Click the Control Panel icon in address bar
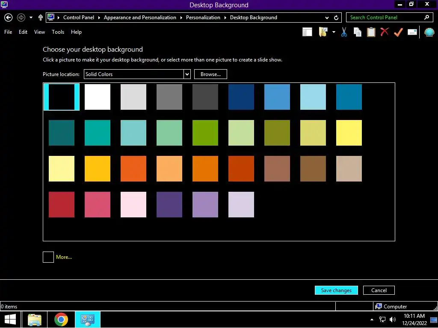The width and height of the screenshot is (438, 328). tap(51, 17)
